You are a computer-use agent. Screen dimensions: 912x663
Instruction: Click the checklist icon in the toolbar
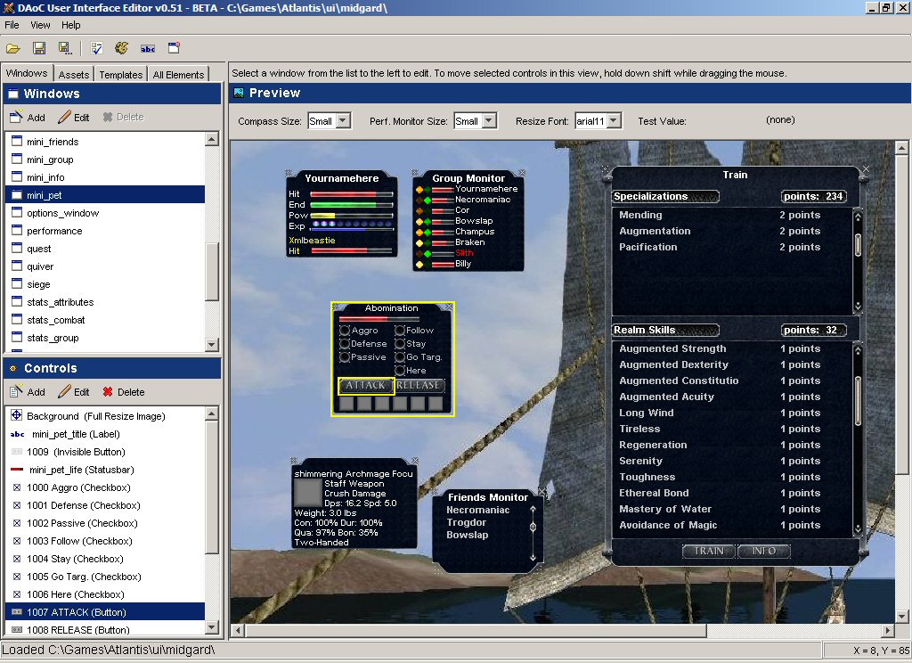coord(96,48)
